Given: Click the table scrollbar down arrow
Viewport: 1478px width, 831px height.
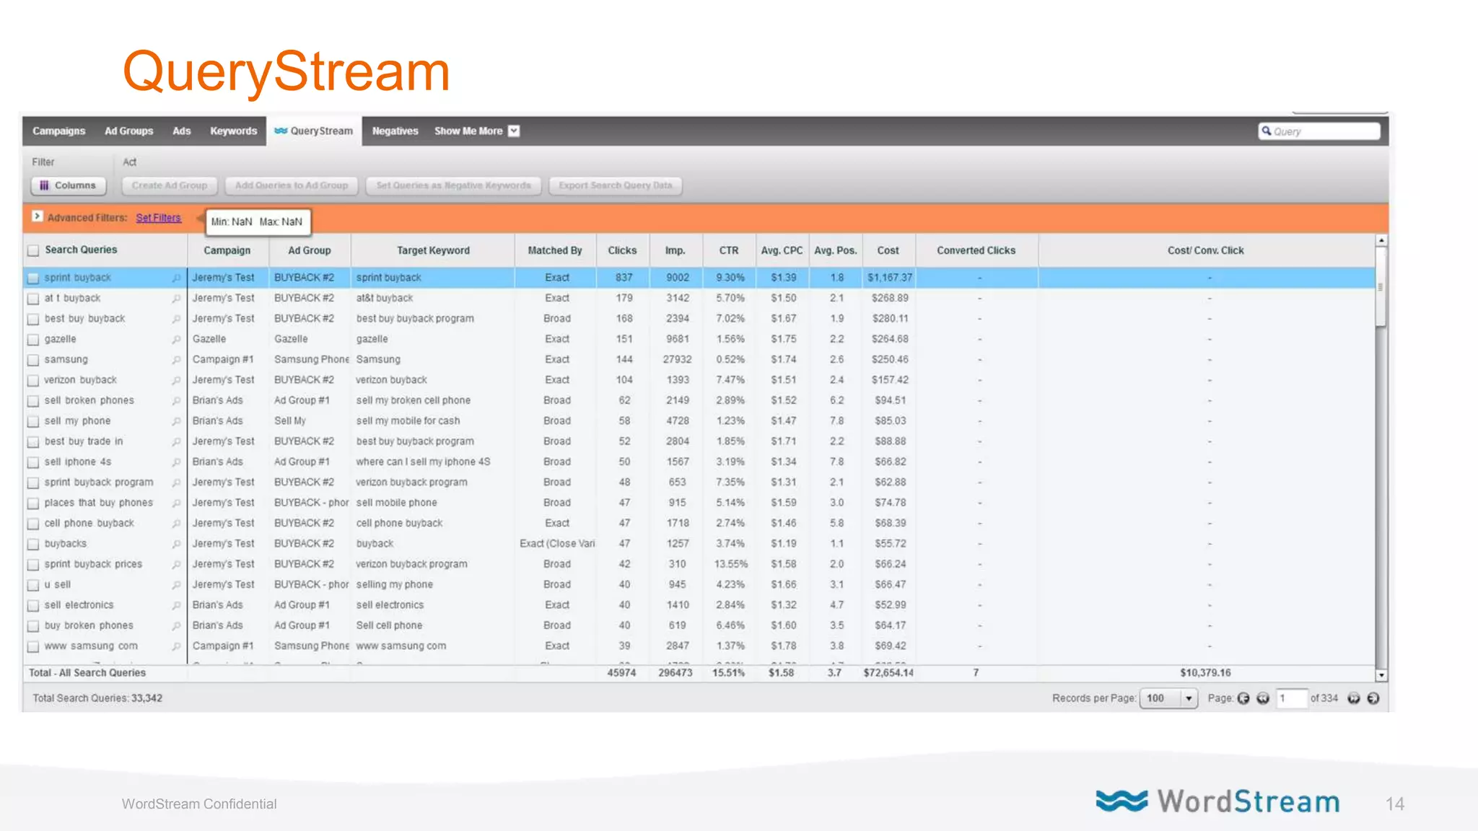Looking at the screenshot, I should [1381, 676].
